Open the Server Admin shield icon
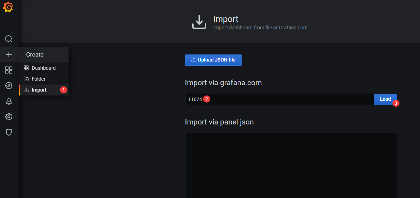Screen dimensions: 420x198 [9, 132]
